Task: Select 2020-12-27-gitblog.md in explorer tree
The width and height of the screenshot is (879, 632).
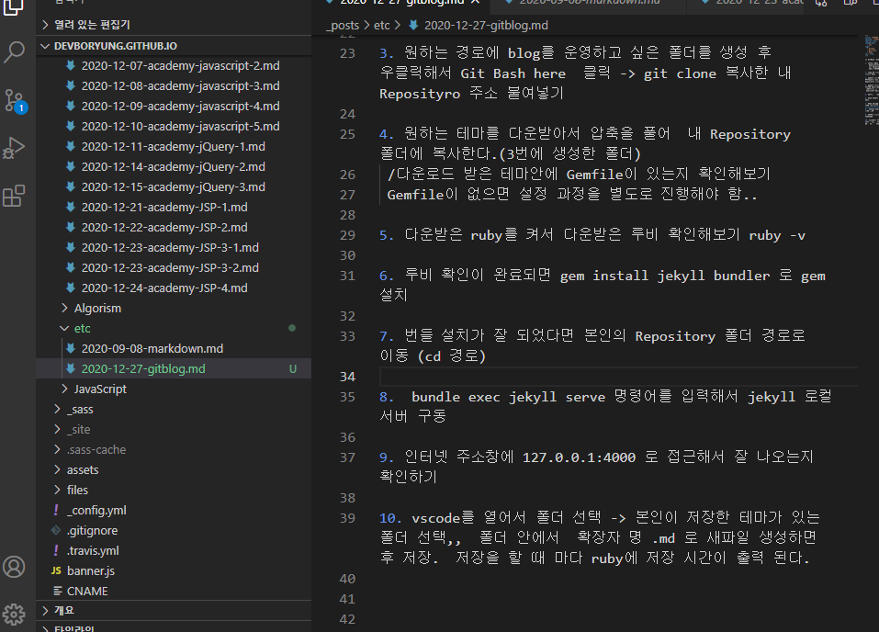Action: (x=174, y=368)
